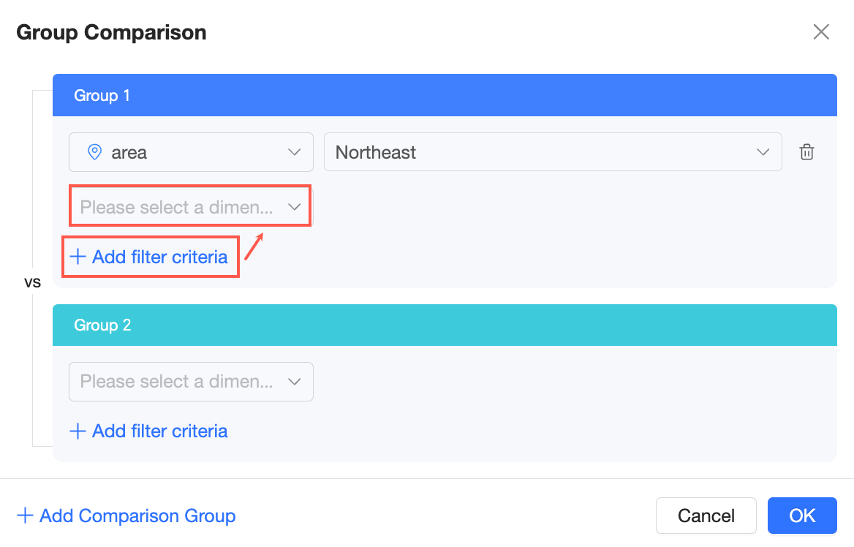
Task: Add Comparison Group link
Action: 126,516
